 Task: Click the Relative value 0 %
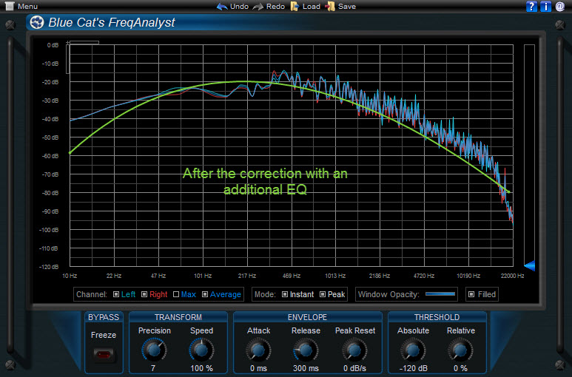point(460,368)
